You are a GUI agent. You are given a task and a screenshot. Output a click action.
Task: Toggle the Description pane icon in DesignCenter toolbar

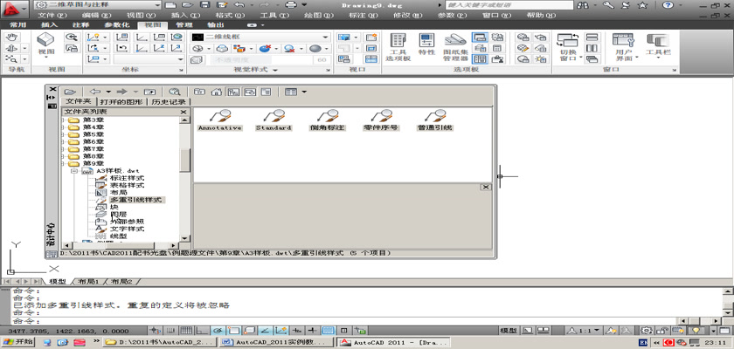266,92
